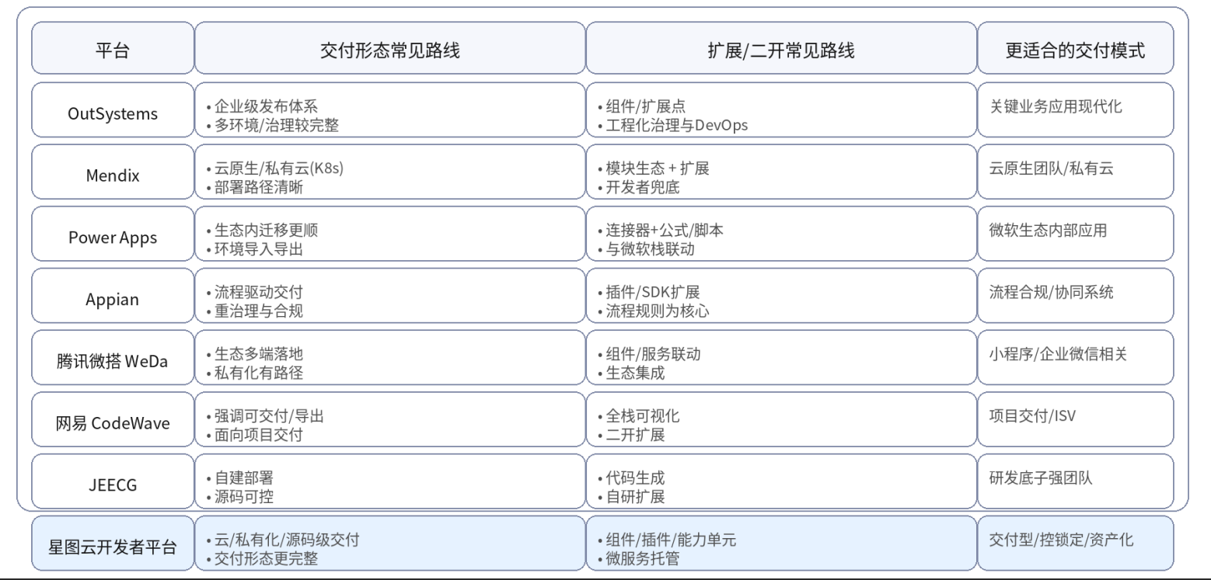The height and width of the screenshot is (580, 1211).
Task: Click the OutSystems platform cell
Action: point(112,113)
